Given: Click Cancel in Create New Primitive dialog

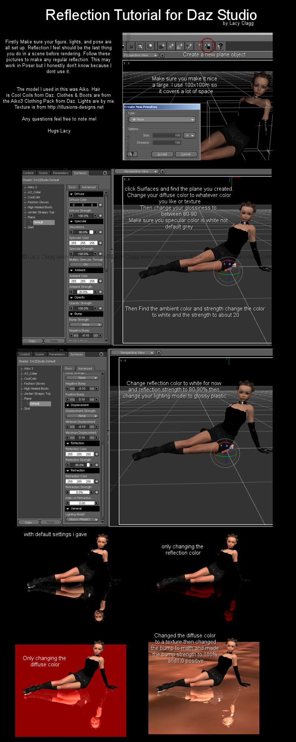Looking at the screenshot, I should pos(186,154).
